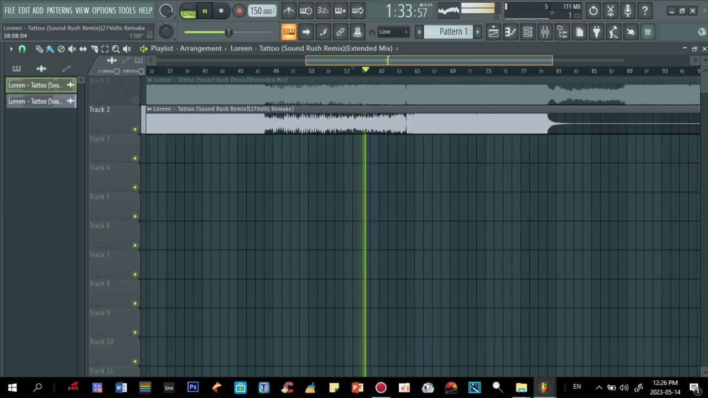Open the Playlist view icon

click(x=493, y=32)
